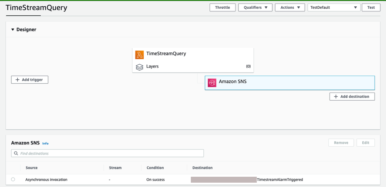The height and width of the screenshot is (187, 386).
Task: Collapse the Designer section triangle
Action: click(13, 30)
